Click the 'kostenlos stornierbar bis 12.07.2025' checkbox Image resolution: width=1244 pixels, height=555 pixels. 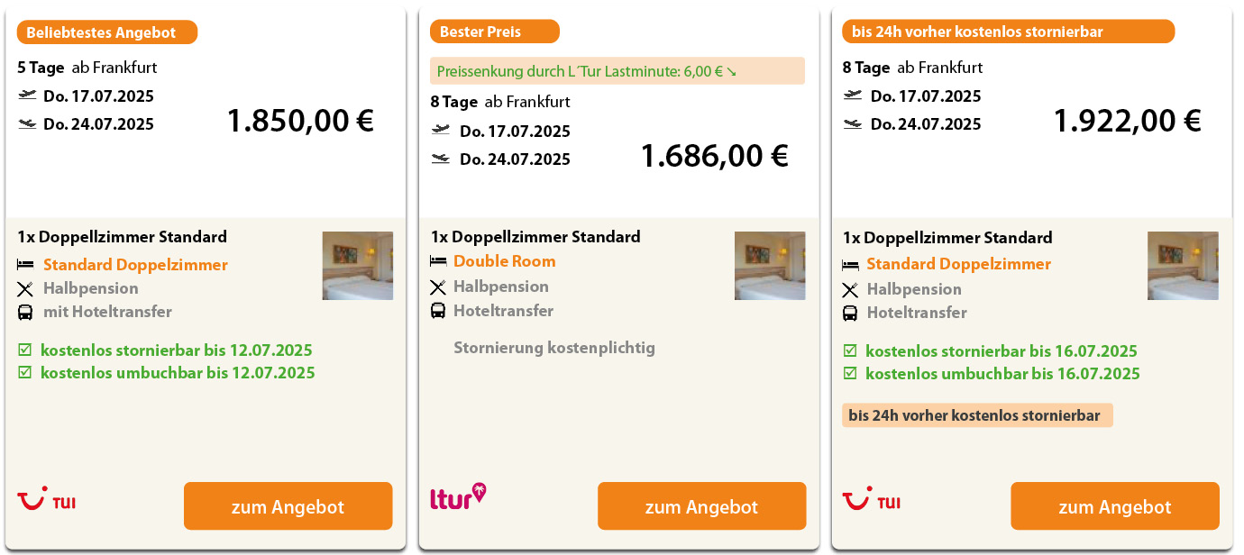(x=25, y=350)
